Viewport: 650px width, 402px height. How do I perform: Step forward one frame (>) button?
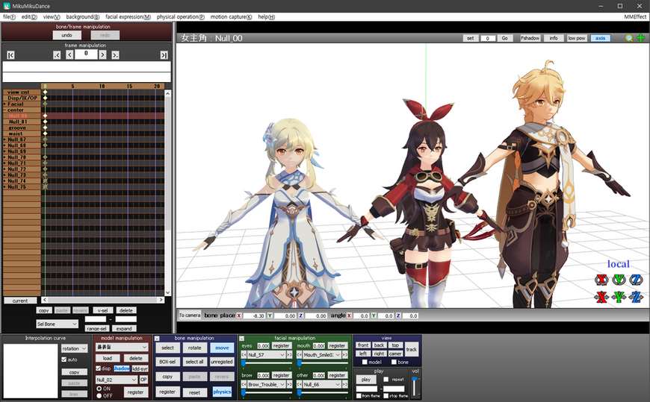coord(102,55)
